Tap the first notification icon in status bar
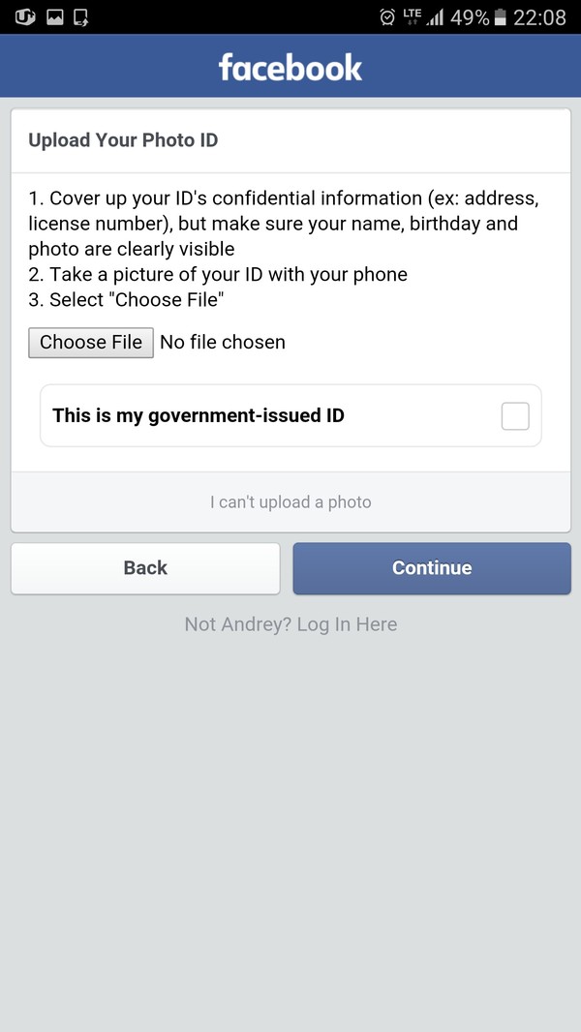The height and width of the screenshot is (1032, 581). pyautogui.click(x=25, y=16)
